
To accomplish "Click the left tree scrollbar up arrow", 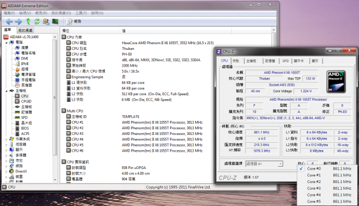I will point(55,37).
